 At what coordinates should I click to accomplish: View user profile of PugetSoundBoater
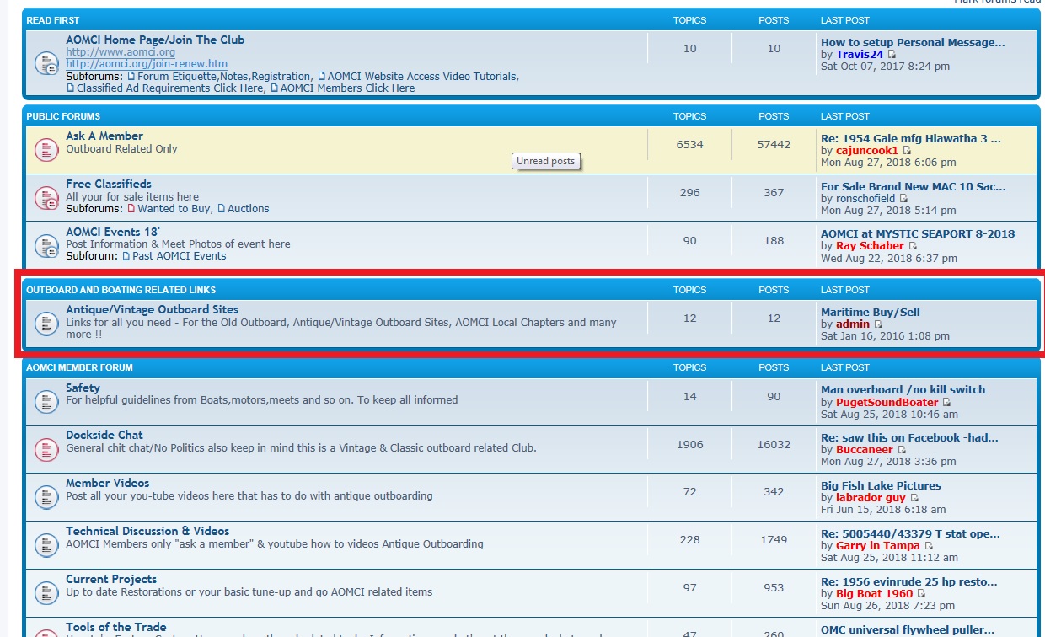coord(887,402)
